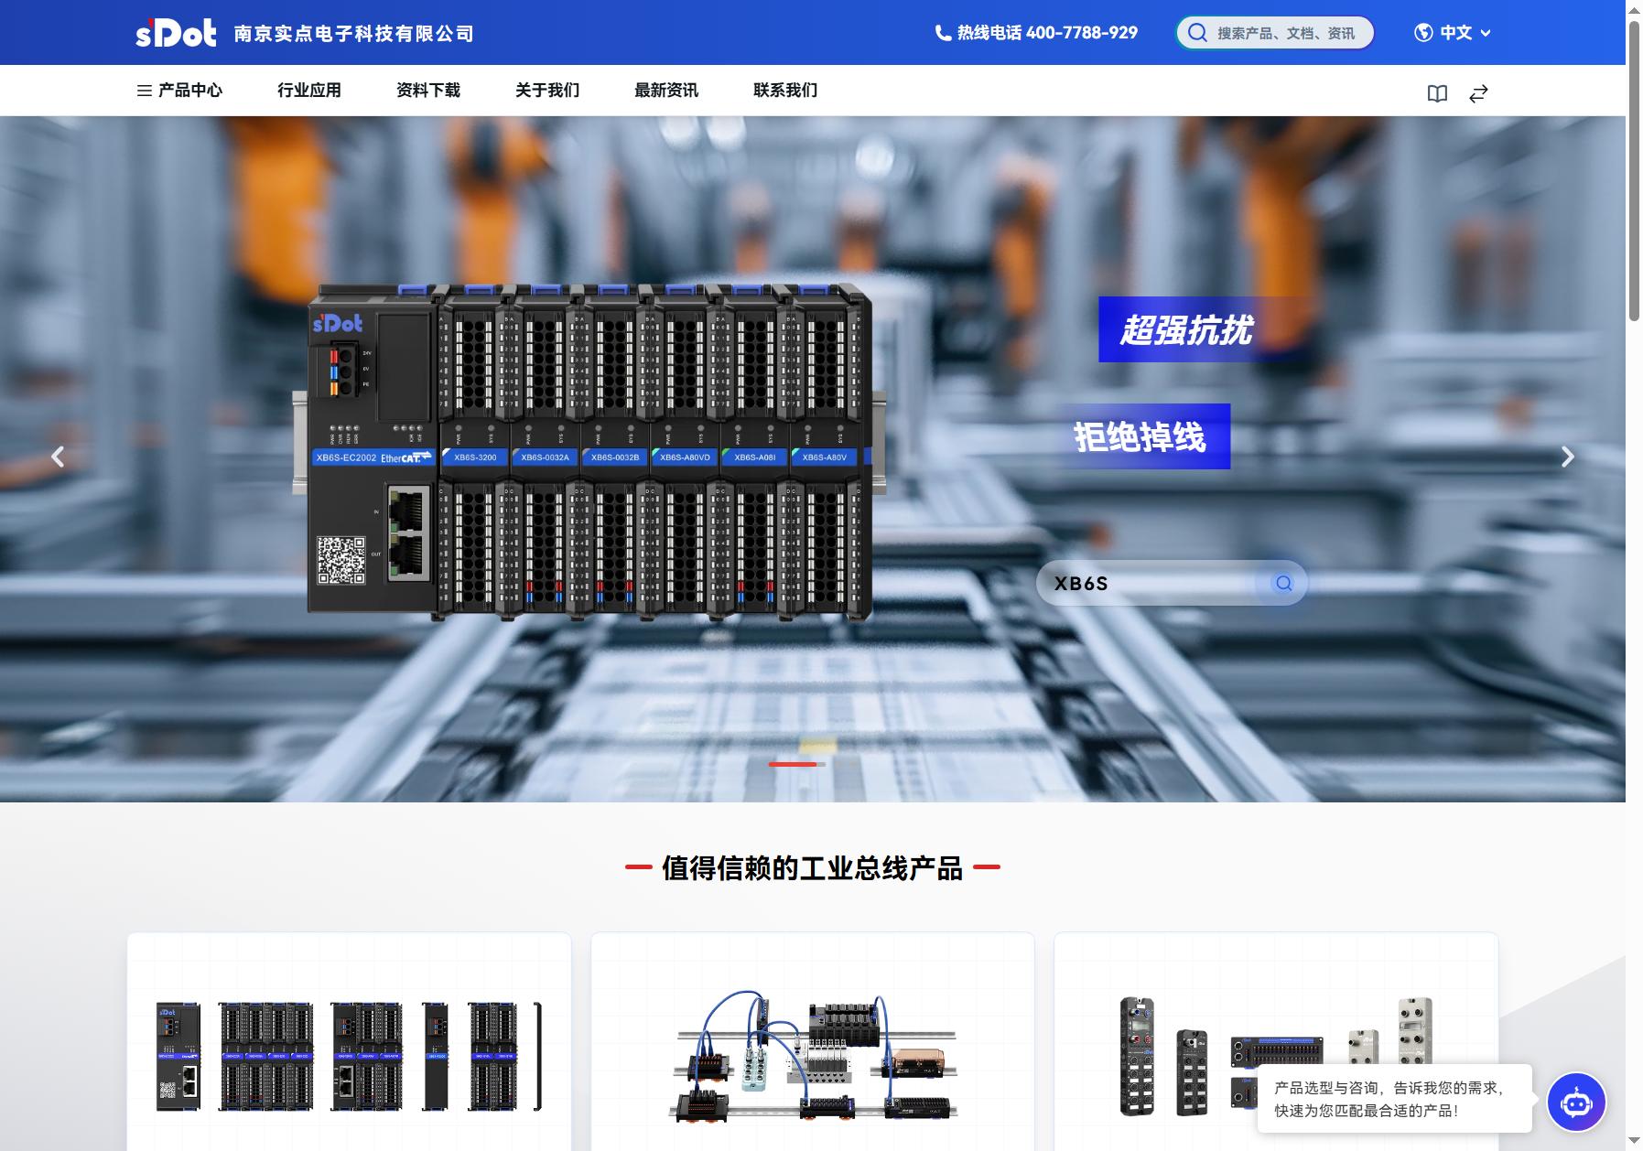Click the 拒绝掉线 banner label
Image resolution: width=1643 pixels, height=1151 pixels.
coord(1144,436)
